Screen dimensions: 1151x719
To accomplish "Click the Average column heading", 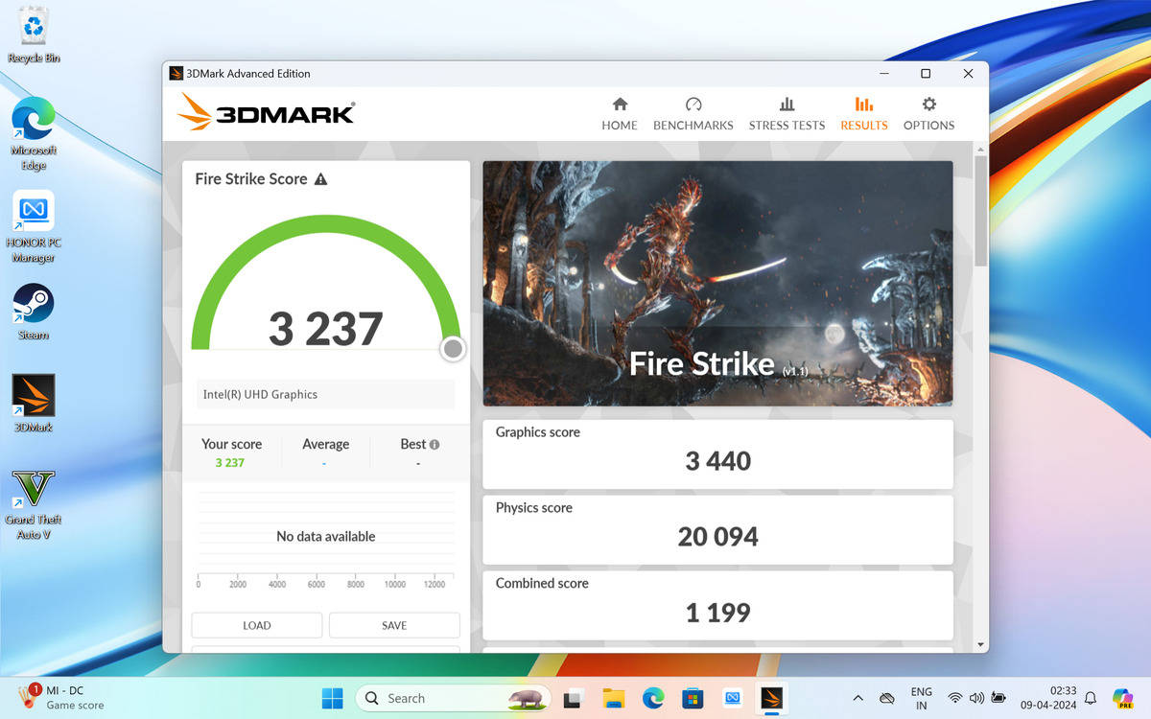I will pos(326,444).
